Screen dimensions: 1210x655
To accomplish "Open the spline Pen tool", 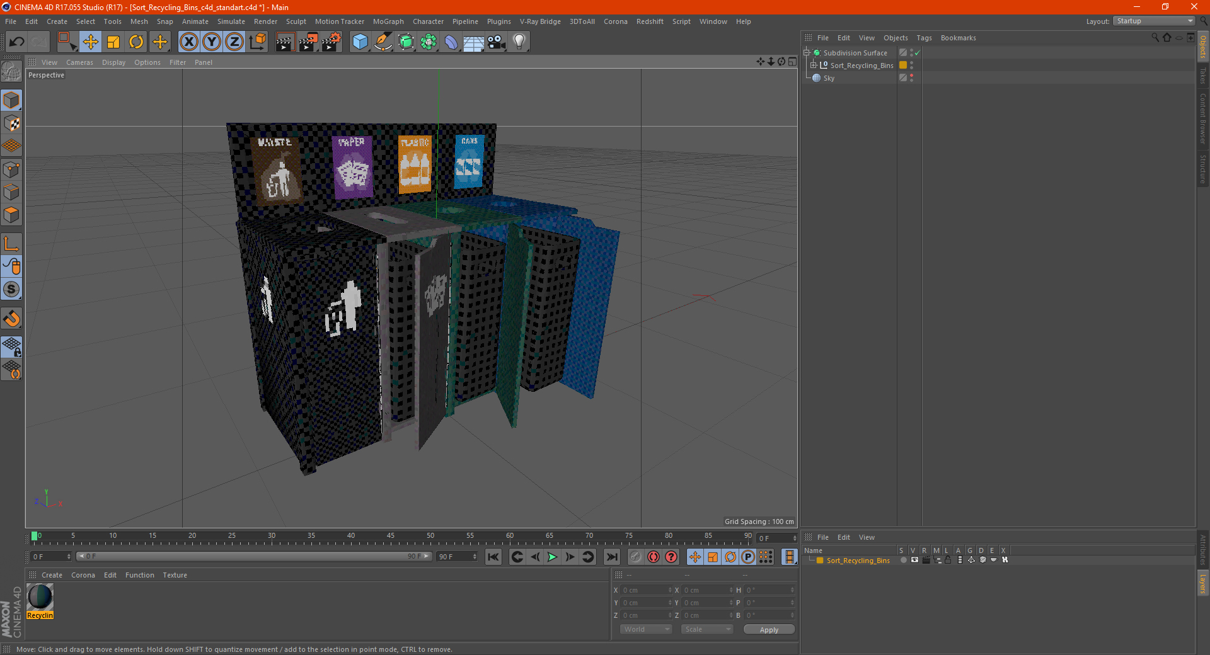I will point(383,42).
